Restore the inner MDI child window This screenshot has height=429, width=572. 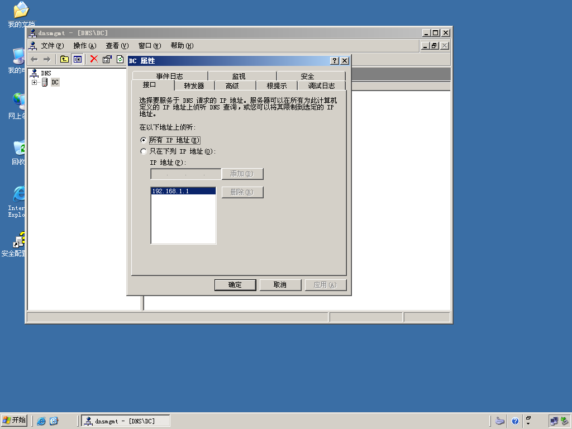click(434, 46)
